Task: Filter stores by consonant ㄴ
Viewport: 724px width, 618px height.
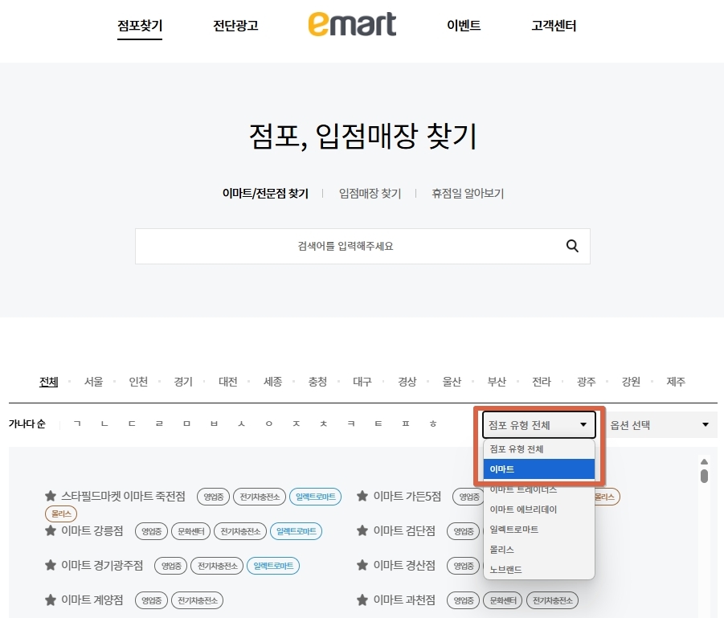Action: 104,424
